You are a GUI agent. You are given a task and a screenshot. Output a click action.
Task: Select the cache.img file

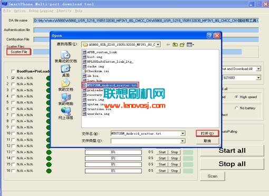[x=93, y=66]
